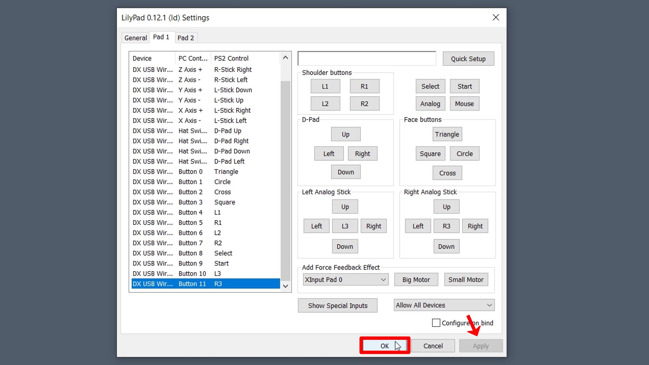Enable Configure on bind checkbox
The image size is (649, 365).
coord(436,323)
